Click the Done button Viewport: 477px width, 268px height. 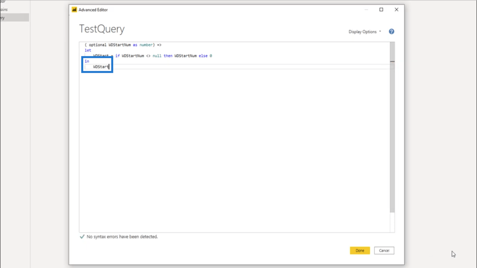[360, 250]
